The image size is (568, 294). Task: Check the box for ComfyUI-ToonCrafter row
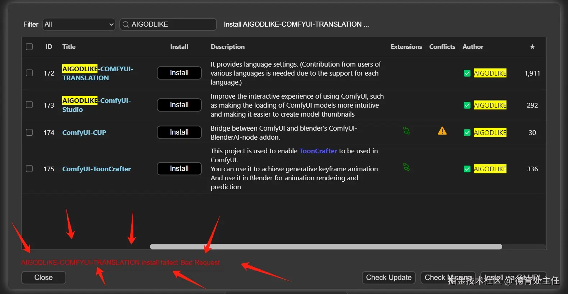tap(29, 169)
